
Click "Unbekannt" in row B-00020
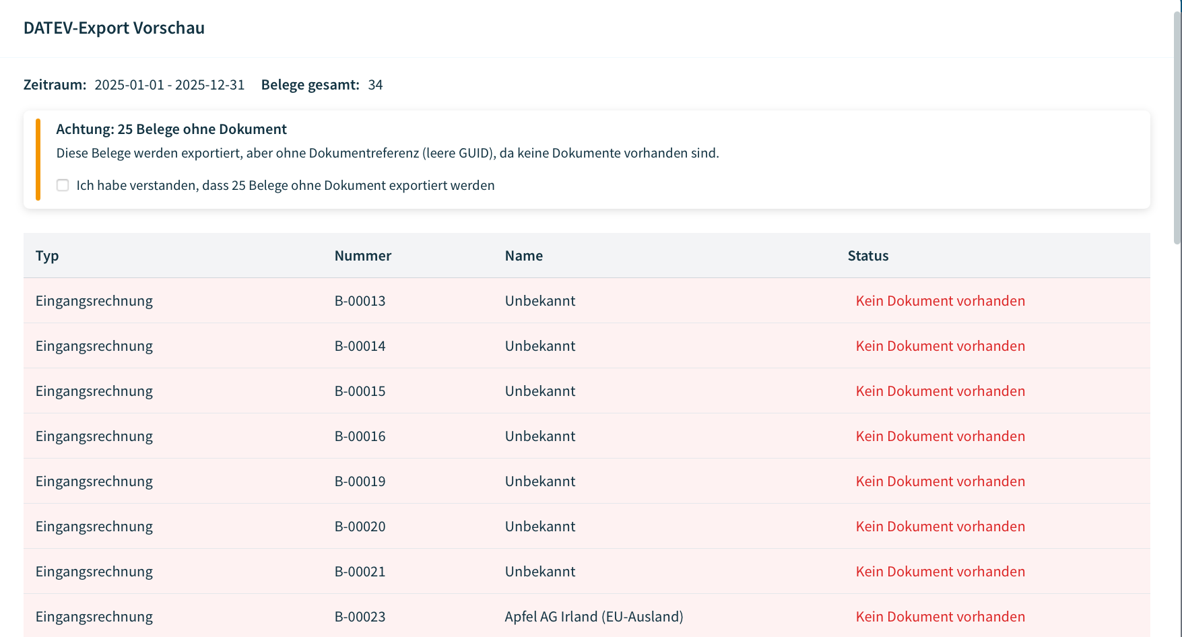(x=540, y=526)
